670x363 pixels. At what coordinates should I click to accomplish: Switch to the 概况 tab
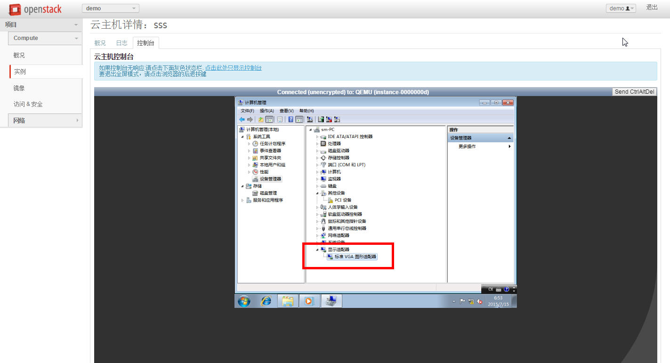click(x=100, y=43)
